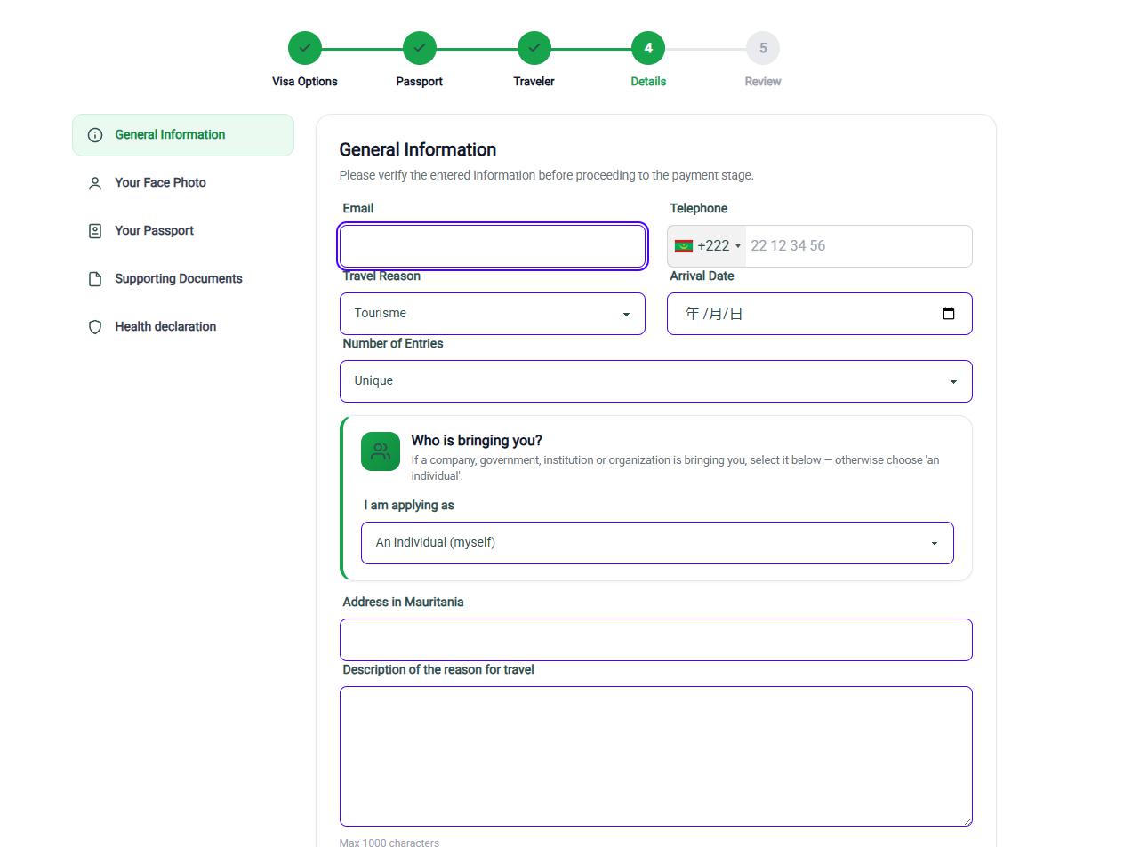
Task: Click the Passport step checkmark circle
Action: [420, 48]
